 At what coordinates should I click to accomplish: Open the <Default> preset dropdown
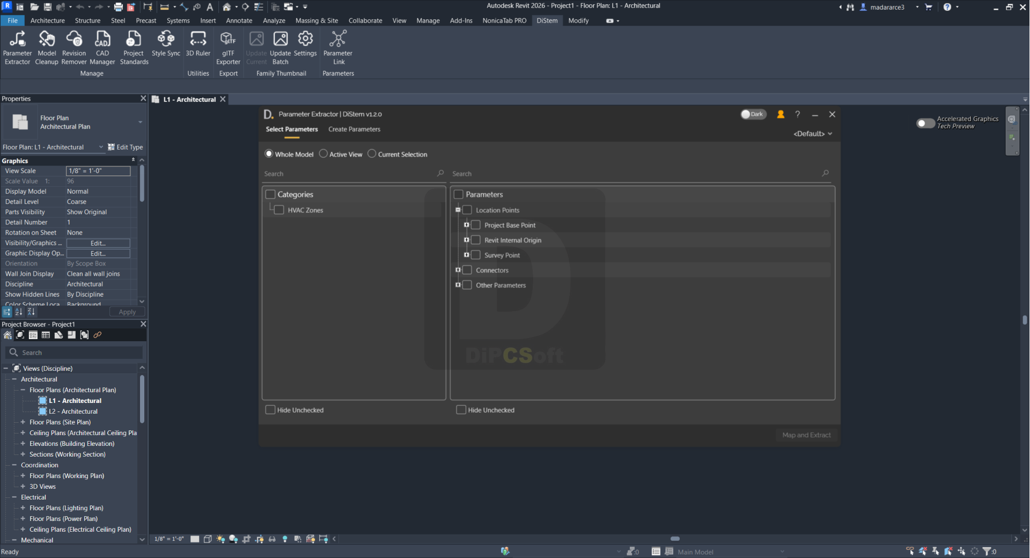(813, 134)
